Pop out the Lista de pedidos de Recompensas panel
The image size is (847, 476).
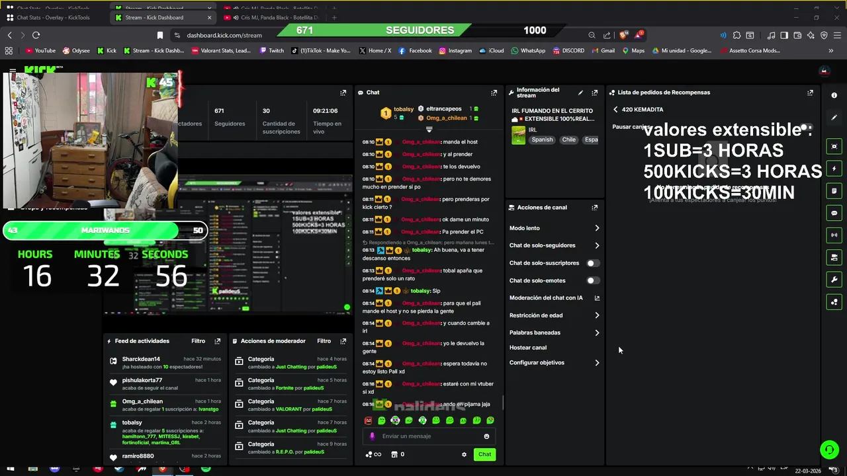[810, 93]
